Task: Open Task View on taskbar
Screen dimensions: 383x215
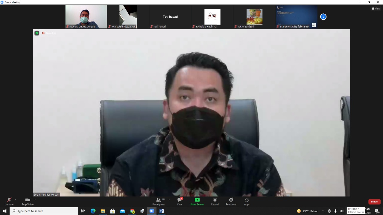Action: click(83, 211)
